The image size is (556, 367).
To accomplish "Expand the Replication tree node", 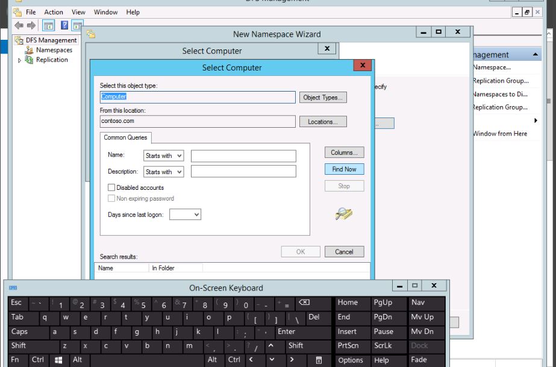I will coord(19,60).
